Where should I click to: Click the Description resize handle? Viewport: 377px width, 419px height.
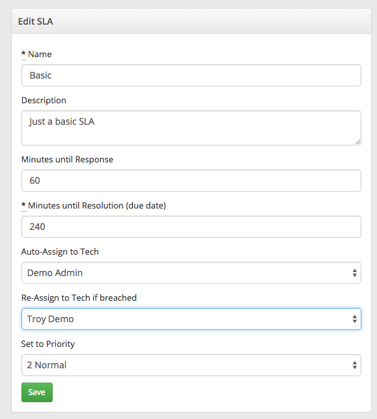pyautogui.click(x=357, y=142)
